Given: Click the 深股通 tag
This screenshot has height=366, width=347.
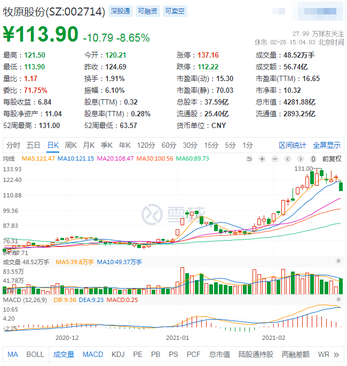Looking at the screenshot, I should tap(121, 11).
